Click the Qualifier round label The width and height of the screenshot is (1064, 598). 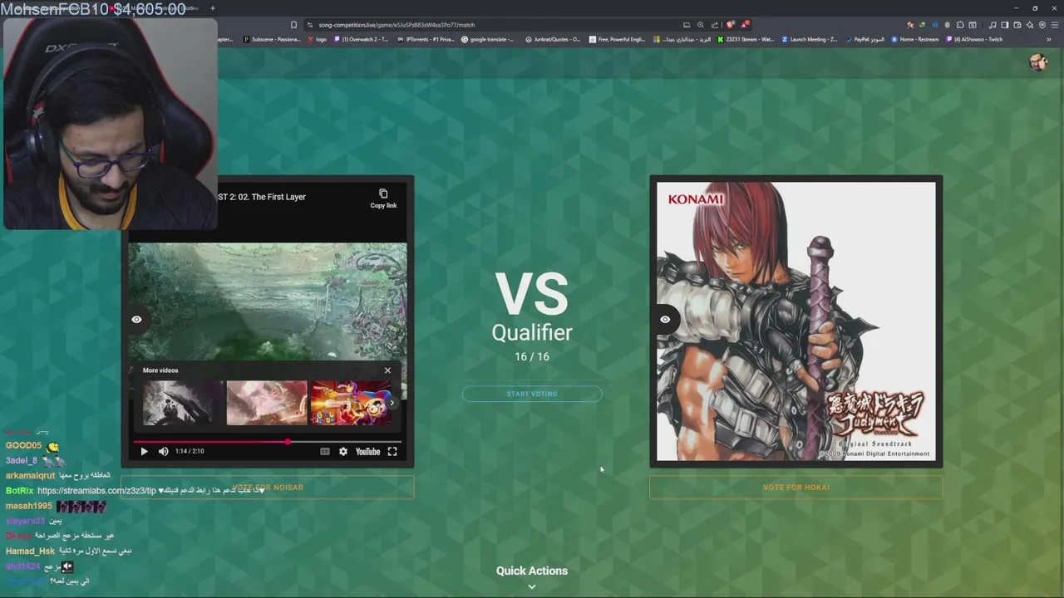pyautogui.click(x=532, y=332)
